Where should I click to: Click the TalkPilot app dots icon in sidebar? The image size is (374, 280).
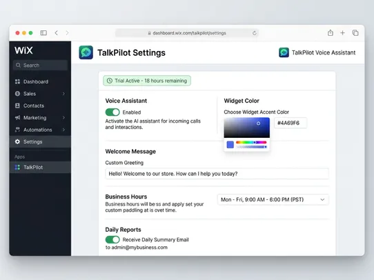click(17, 168)
